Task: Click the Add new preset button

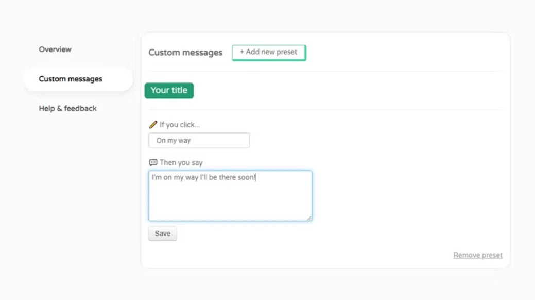Action: pyautogui.click(x=269, y=53)
